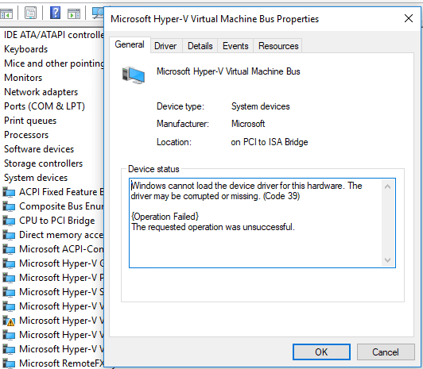Click the ACPI Fixed Feature device icon
Viewport: 423px width, 369px height.
(x=9, y=192)
